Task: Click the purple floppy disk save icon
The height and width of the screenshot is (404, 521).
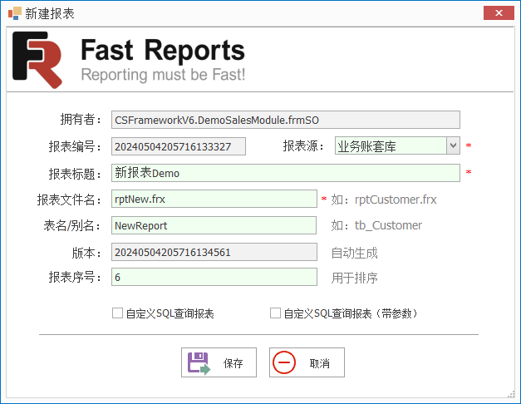Action: [199, 363]
